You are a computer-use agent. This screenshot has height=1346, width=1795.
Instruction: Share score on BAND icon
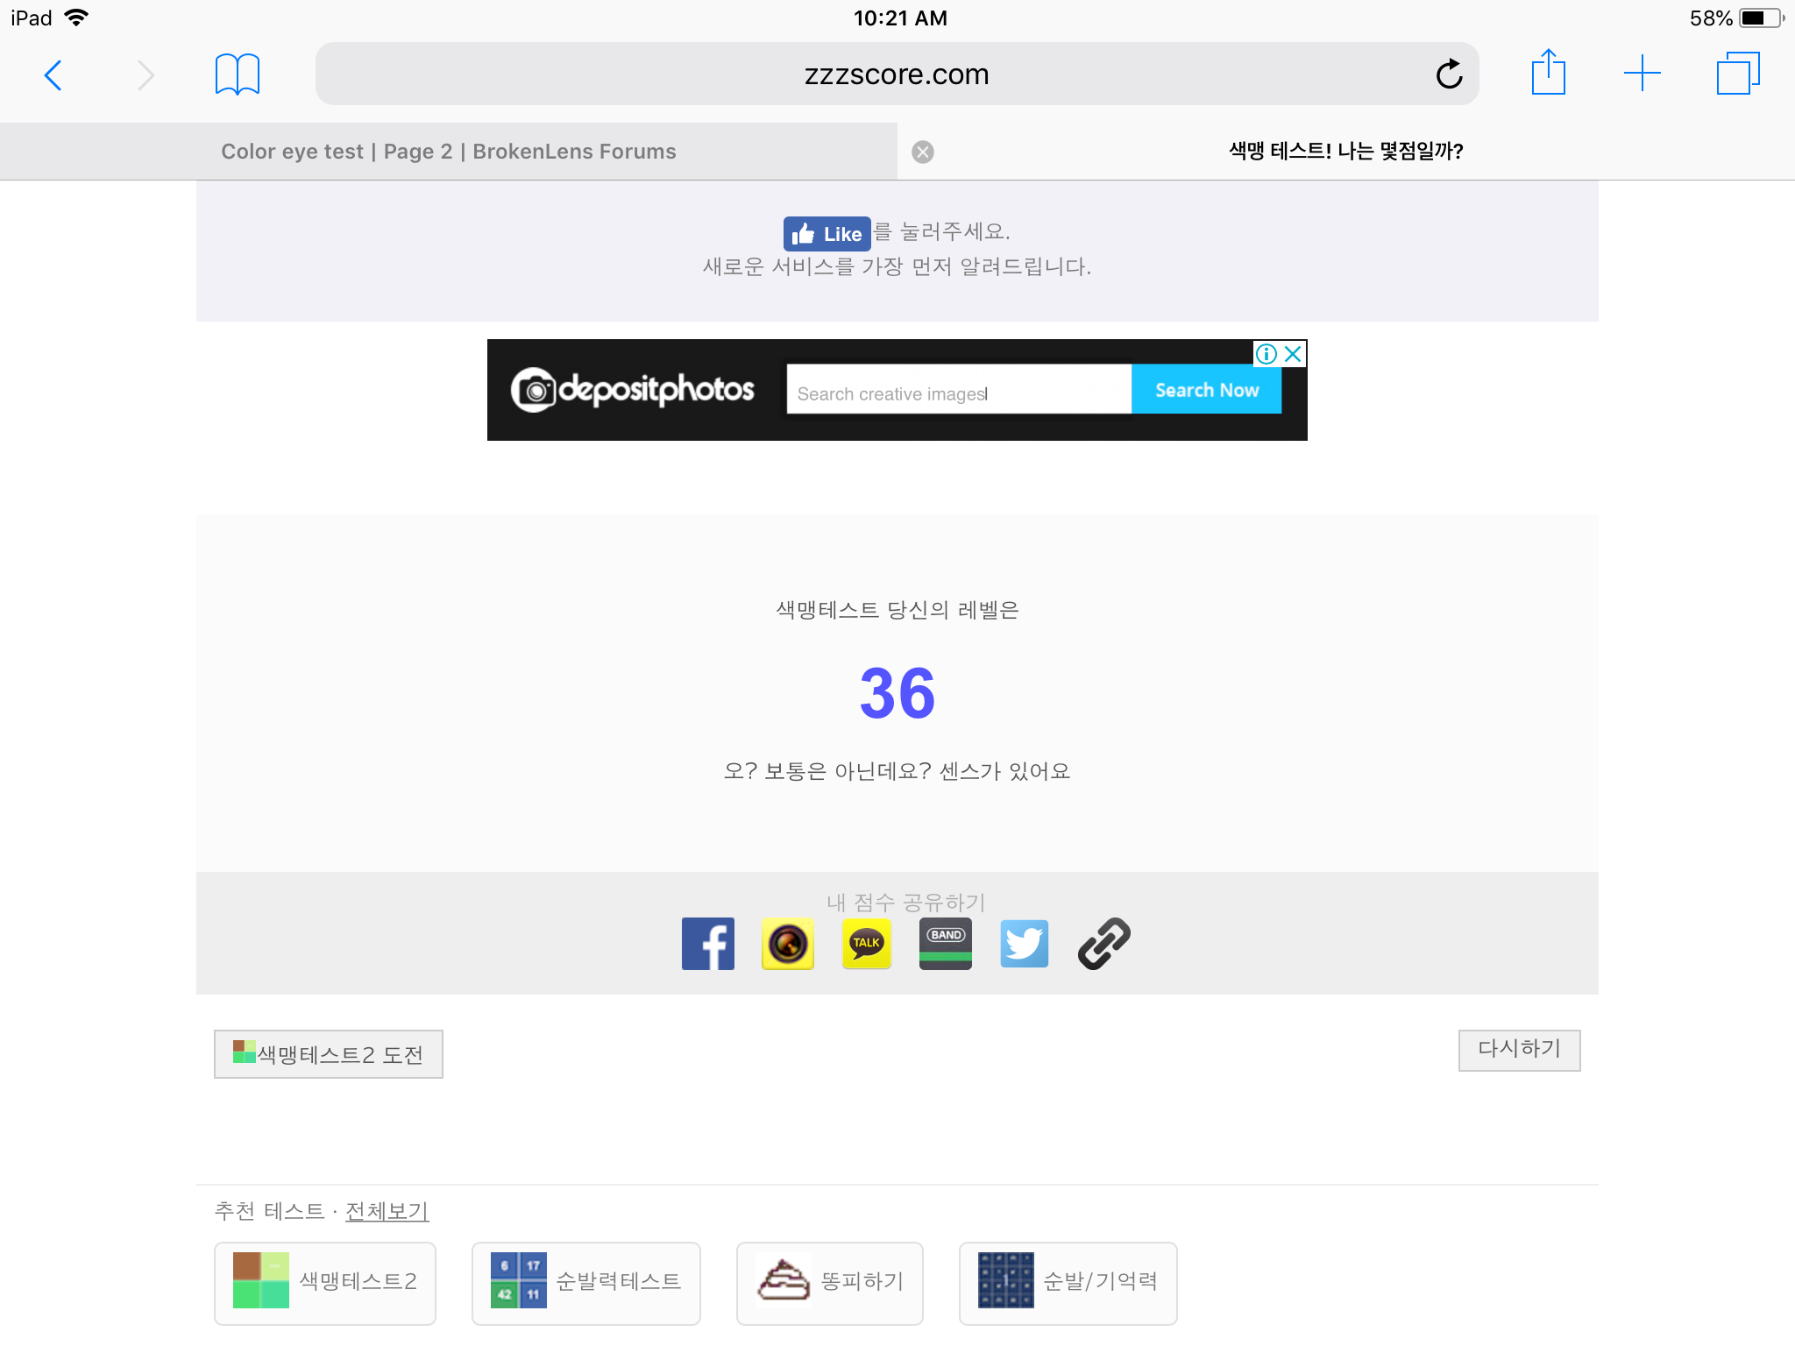945,944
